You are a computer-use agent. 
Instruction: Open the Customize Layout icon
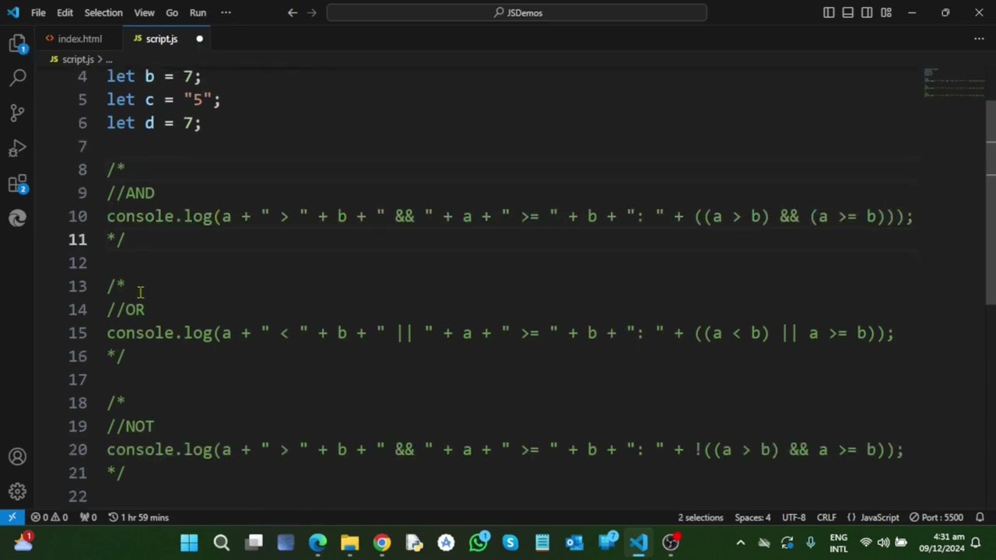pos(886,12)
